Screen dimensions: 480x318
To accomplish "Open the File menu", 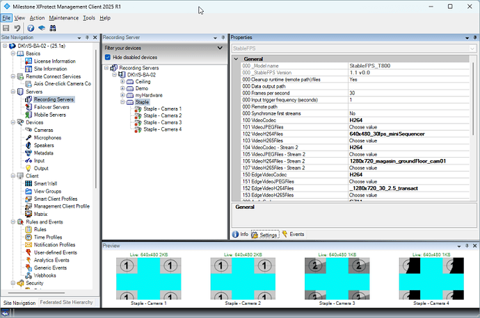I will [x=6, y=18].
